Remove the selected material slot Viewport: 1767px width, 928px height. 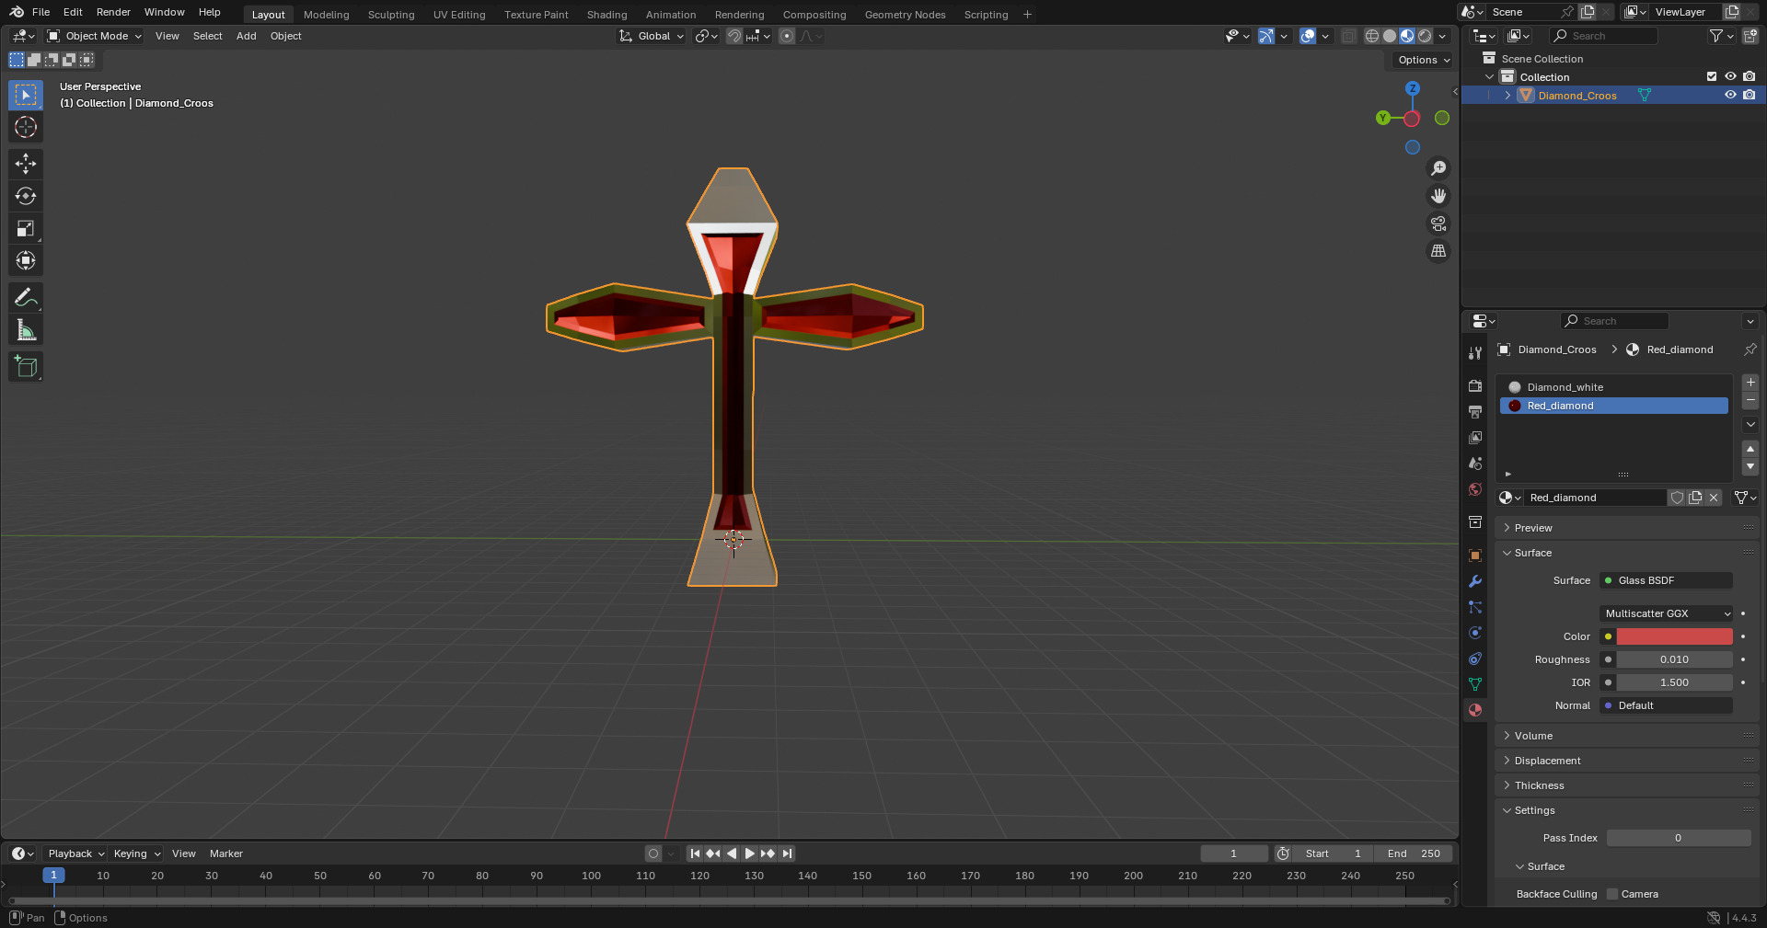coord(1750,401)
